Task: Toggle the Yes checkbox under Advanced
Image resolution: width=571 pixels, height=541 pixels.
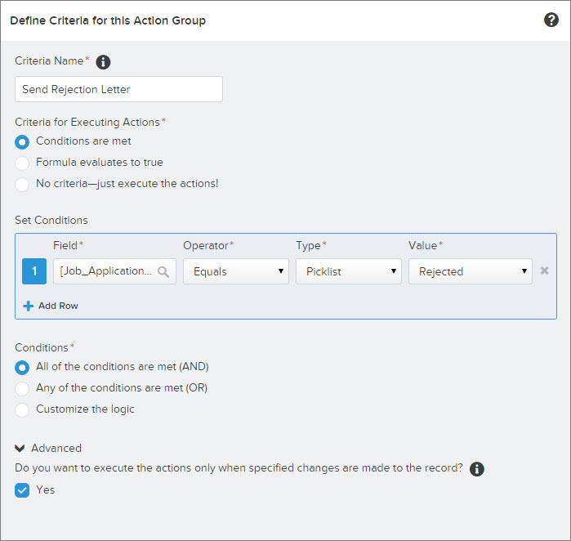Action: pos(22,490)
